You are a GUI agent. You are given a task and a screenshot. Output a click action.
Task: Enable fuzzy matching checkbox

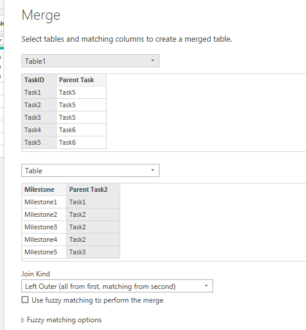[25, 300]
